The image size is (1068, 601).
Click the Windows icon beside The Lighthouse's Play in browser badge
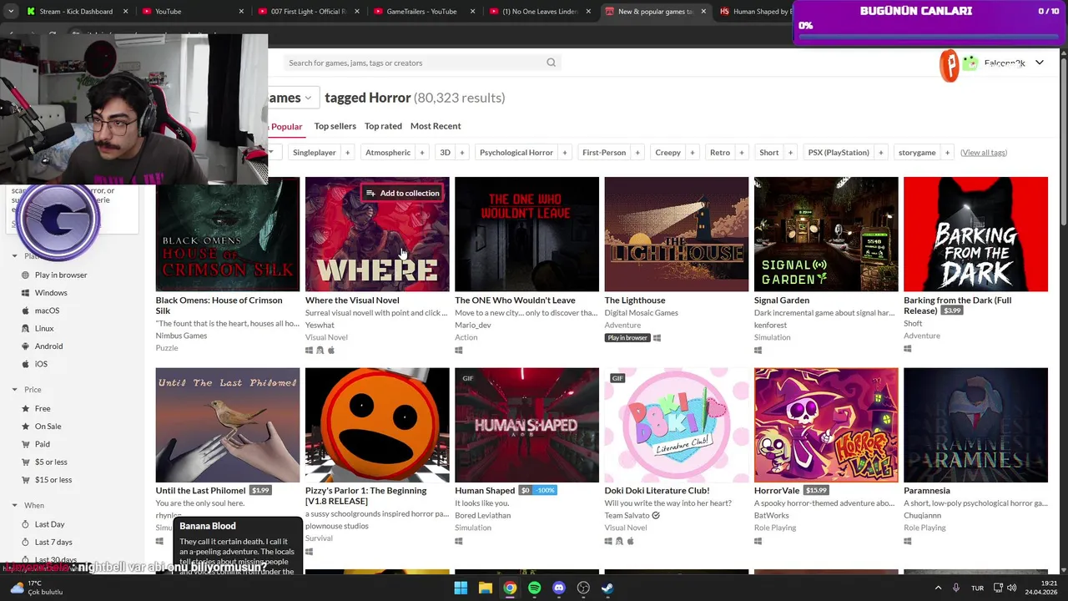[657, 338]
